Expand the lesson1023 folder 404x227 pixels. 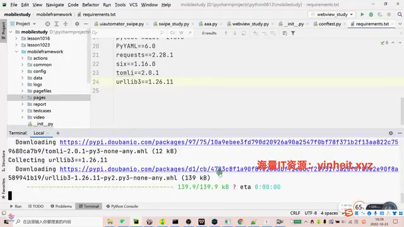tap(16, 45)
